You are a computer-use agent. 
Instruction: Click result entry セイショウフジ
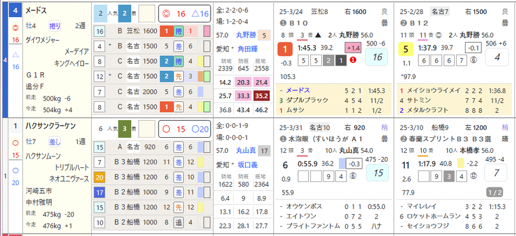428,226
